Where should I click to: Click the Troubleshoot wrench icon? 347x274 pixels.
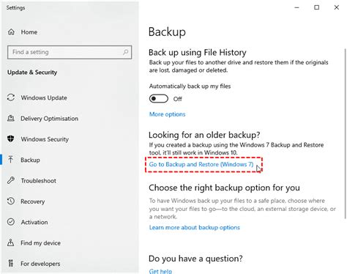click(x=11, y=180)
